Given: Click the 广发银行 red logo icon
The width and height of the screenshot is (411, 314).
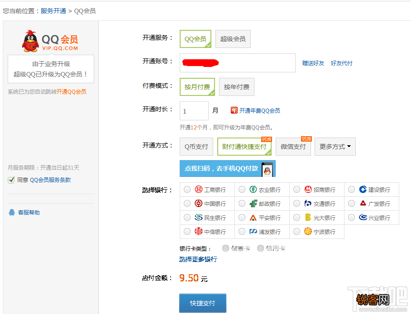Looking at the screenshot, I should click(x=363, y=203).
